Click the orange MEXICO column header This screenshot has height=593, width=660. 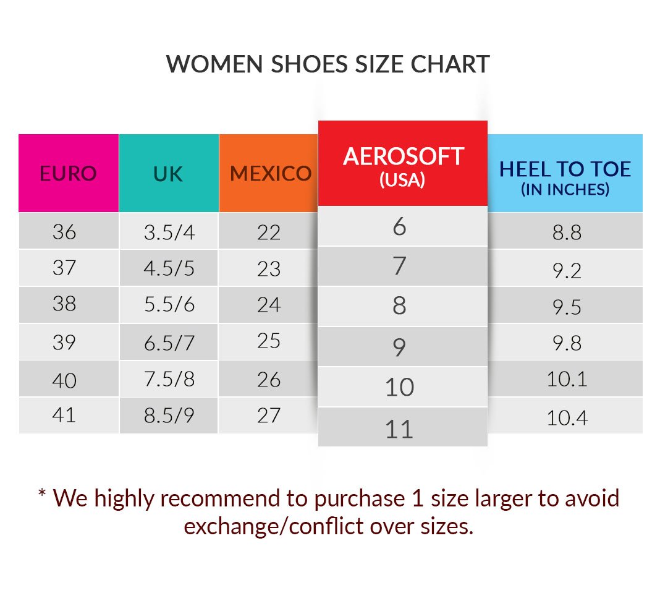coord(269,173)
